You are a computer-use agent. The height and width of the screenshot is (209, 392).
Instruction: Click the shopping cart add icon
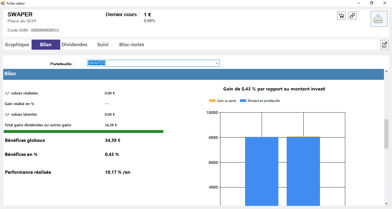coord(341,16)
